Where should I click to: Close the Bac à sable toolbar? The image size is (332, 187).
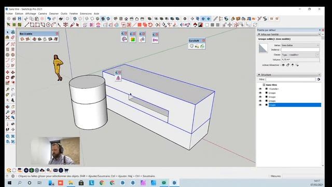coord(57,34)
